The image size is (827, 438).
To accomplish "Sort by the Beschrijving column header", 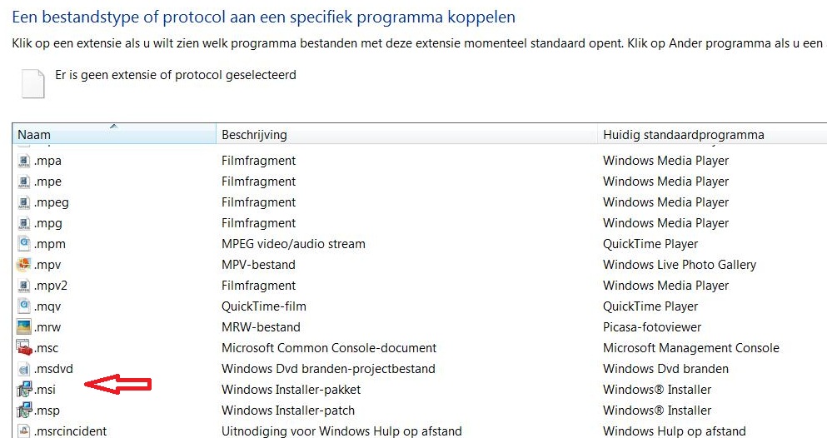I will (254, 135).
